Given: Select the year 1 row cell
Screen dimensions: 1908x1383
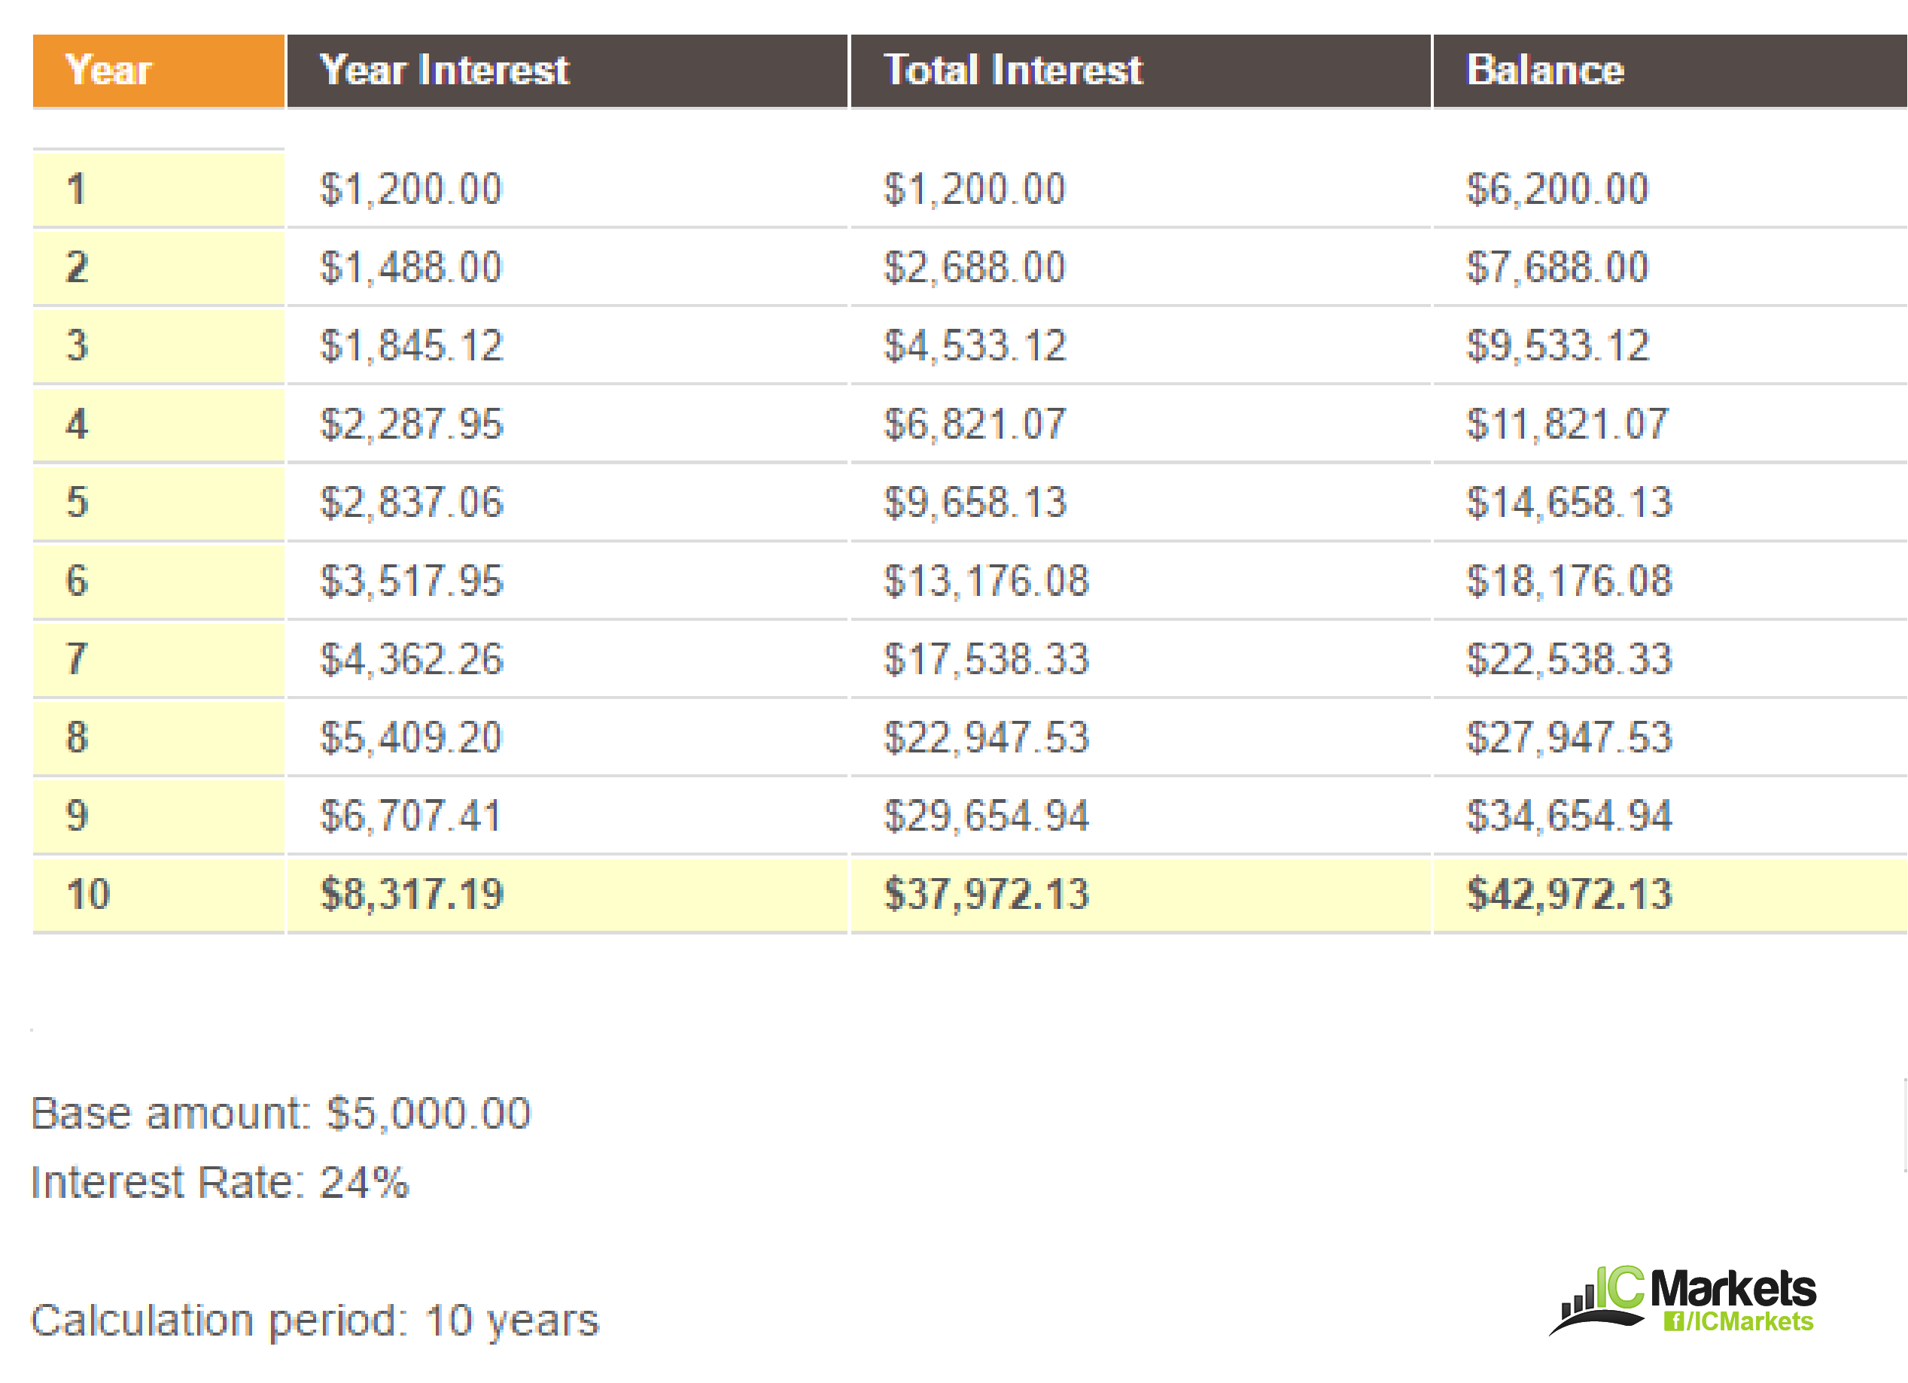Looking at the screenshot, I should (x=158, y=188).
